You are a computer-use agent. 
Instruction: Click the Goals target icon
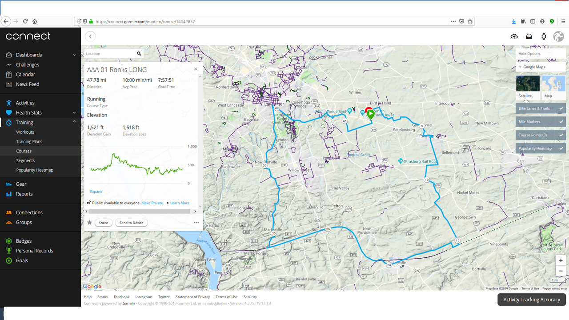[x=9, y=260]
